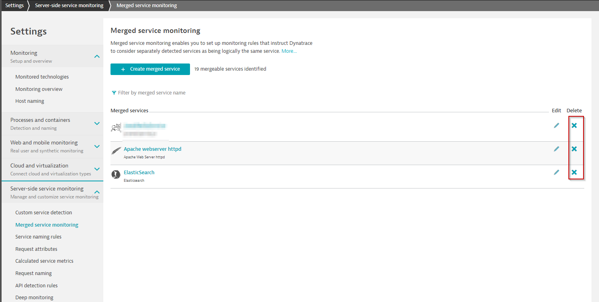The height and width of the screenshot is (302, 599).
Task: Expand Processes and containers section
Action: 97,123
